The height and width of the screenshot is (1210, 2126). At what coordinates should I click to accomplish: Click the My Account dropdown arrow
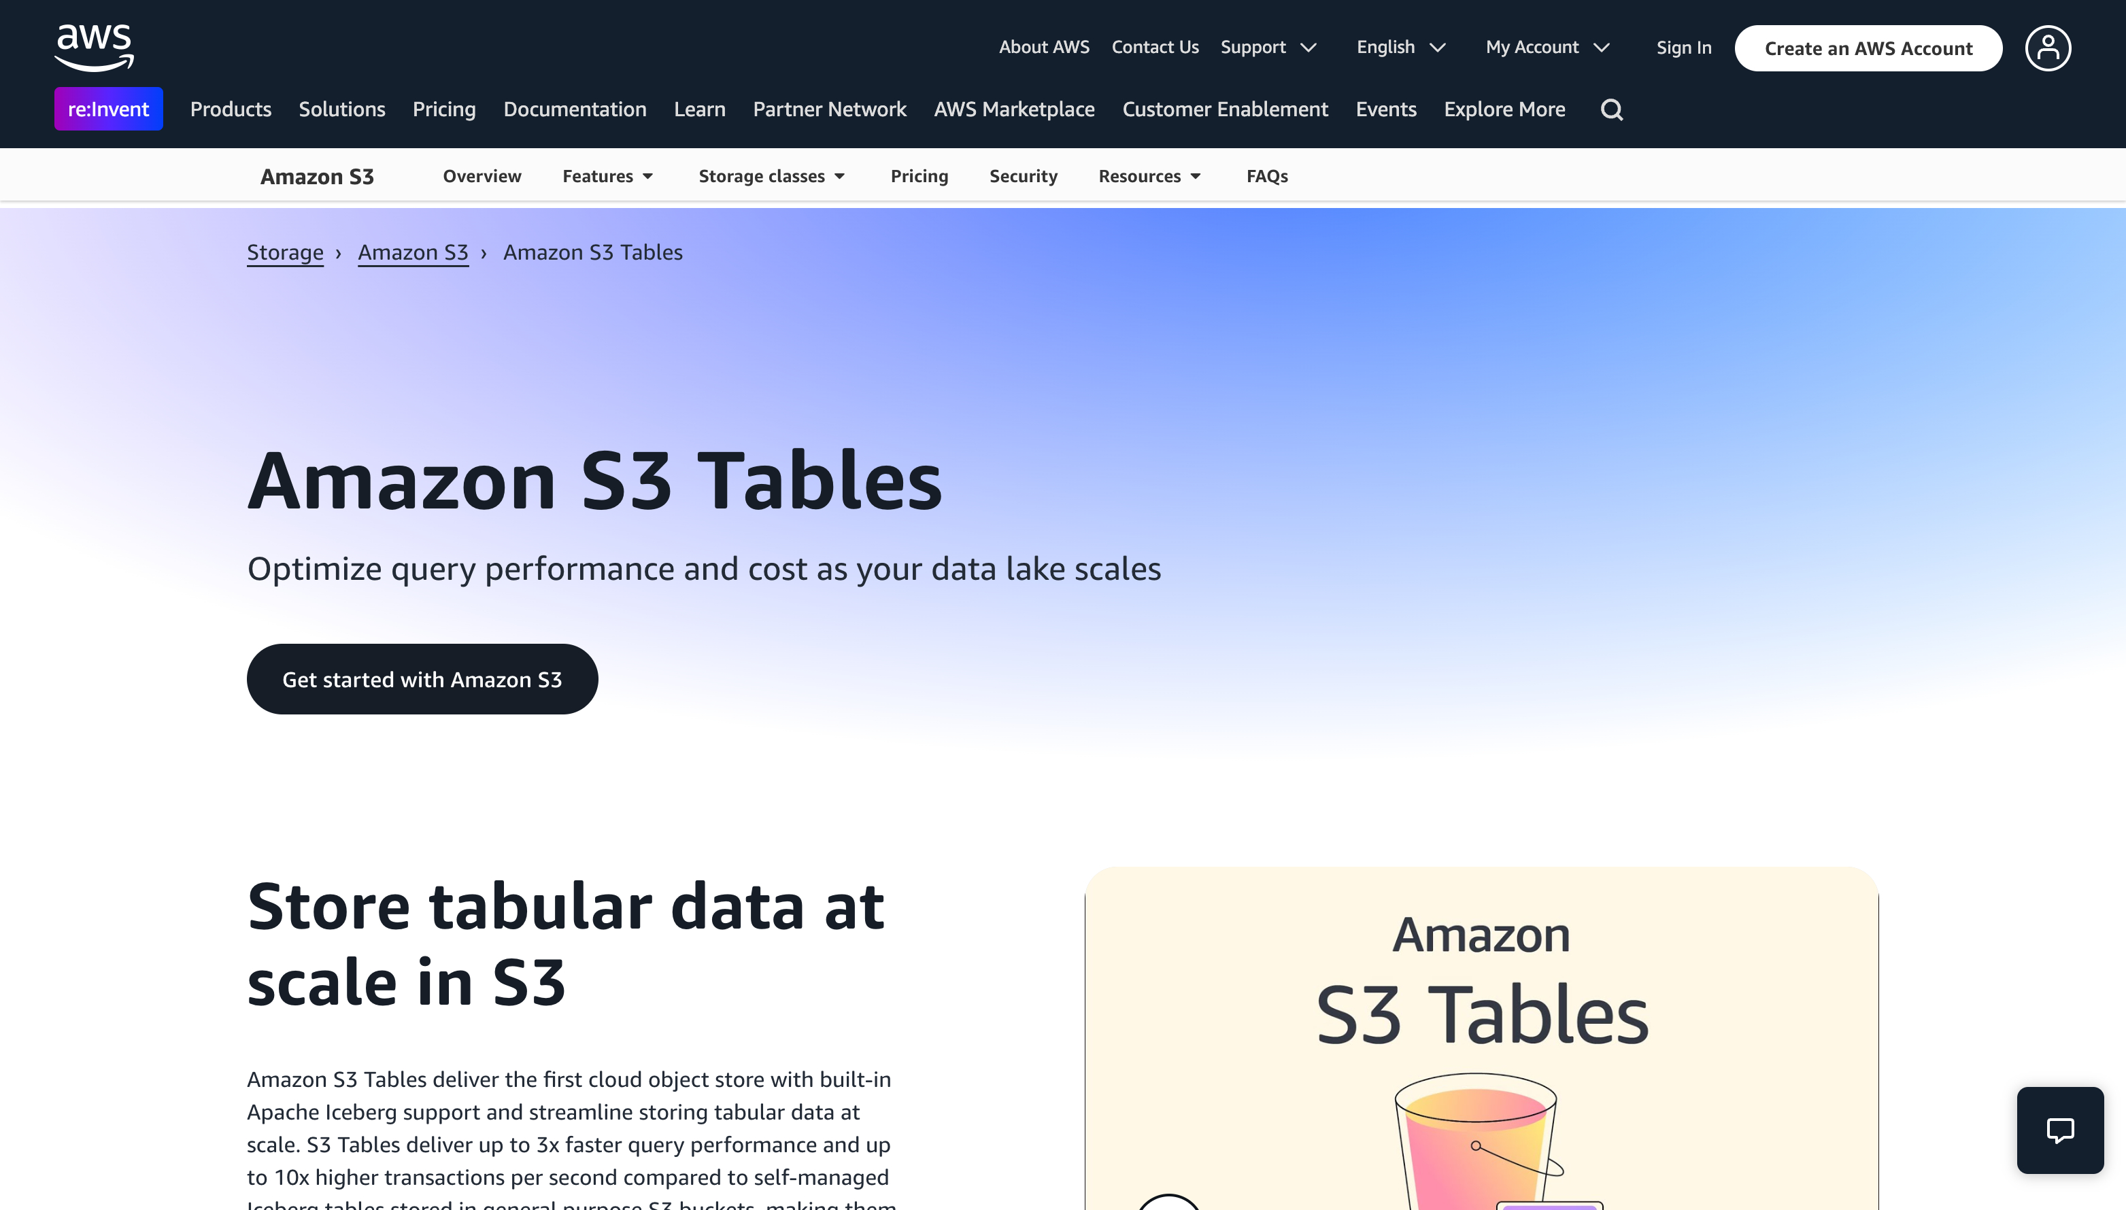tap(1606, 47)
